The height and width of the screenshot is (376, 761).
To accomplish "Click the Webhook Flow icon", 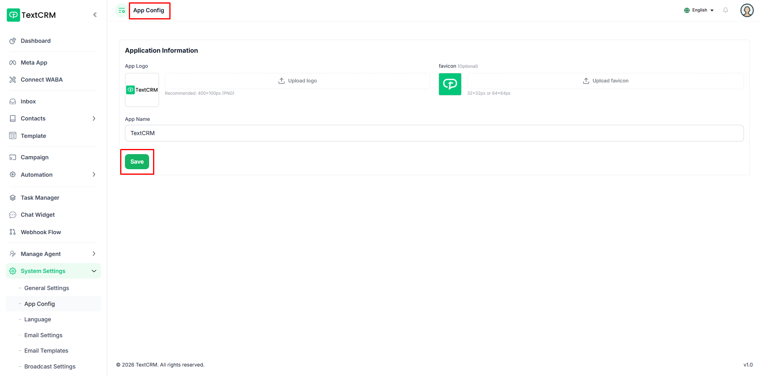I will [x=13, y=232].
